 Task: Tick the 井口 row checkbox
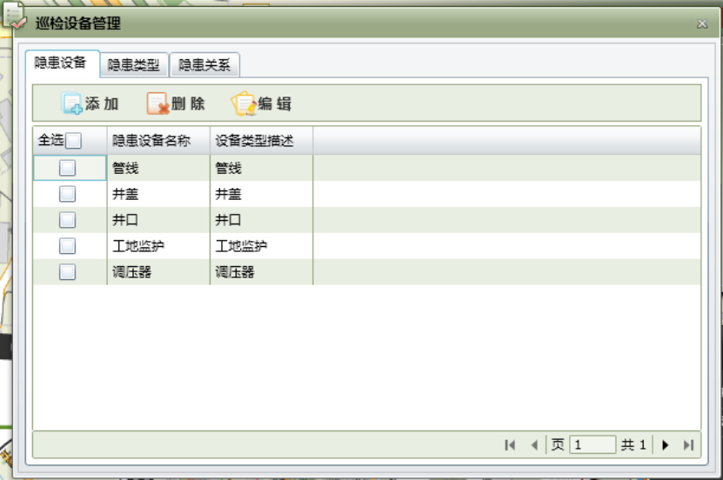pyautogui.click(x=67, y=220)
